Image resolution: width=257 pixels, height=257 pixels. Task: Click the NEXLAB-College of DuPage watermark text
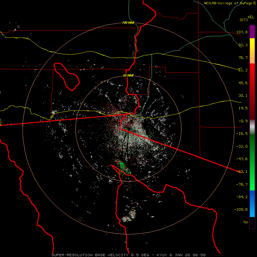click(230, 3)
